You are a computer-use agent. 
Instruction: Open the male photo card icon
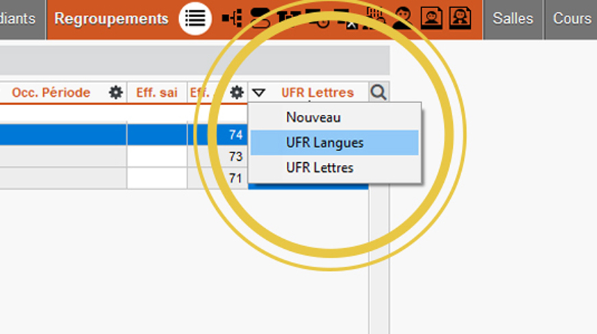click(432, 18)
